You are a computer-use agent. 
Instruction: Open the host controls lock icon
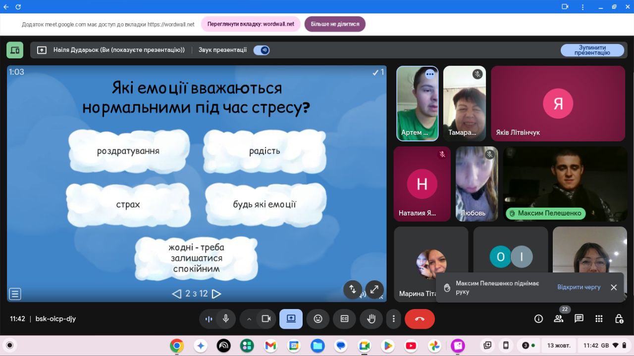pos(619,319)
